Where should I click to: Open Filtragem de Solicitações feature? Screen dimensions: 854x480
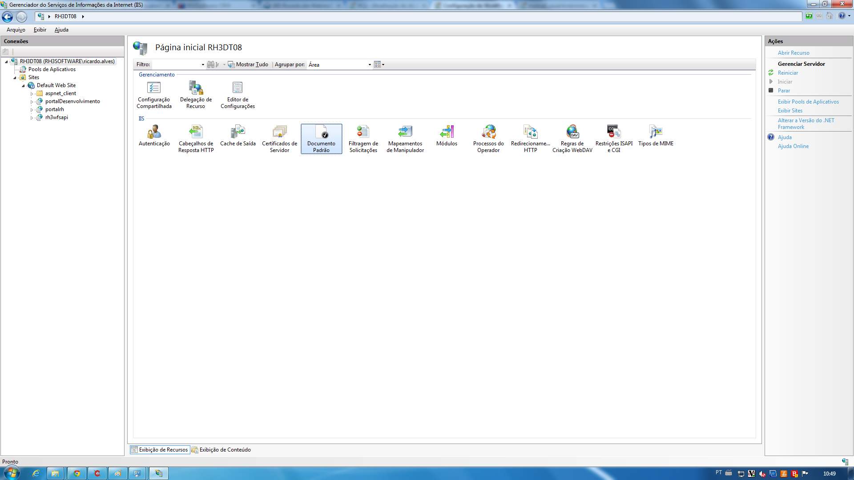363,139
